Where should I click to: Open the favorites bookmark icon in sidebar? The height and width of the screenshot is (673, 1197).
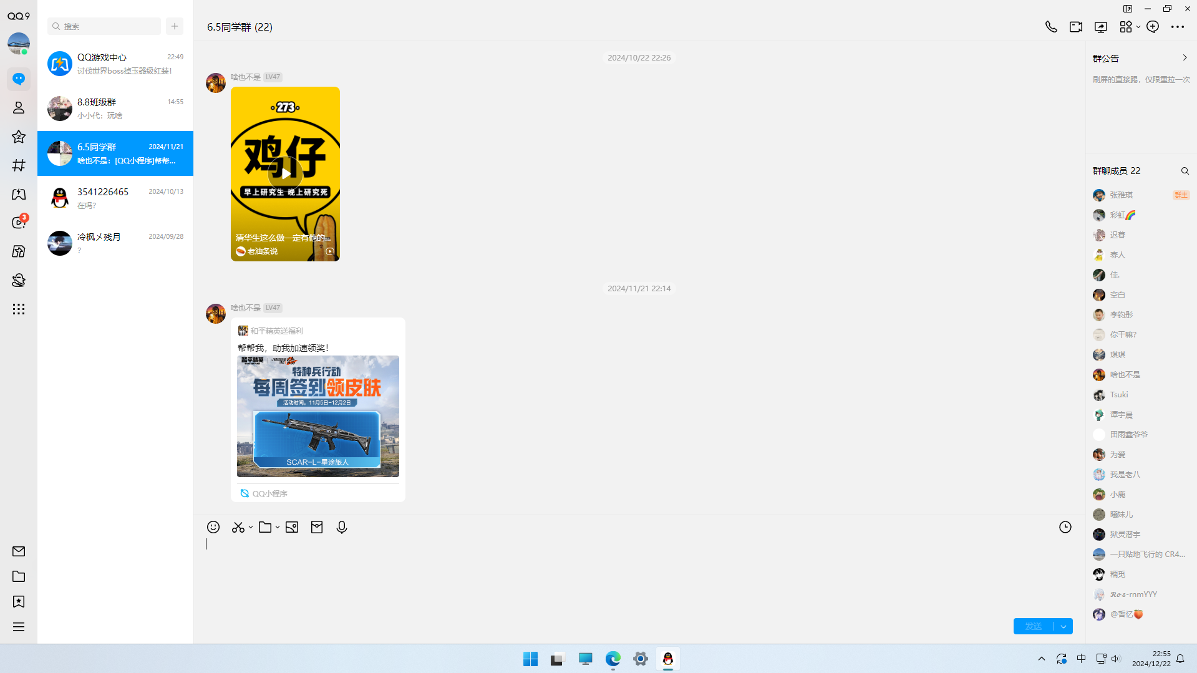tap(19, 601)
